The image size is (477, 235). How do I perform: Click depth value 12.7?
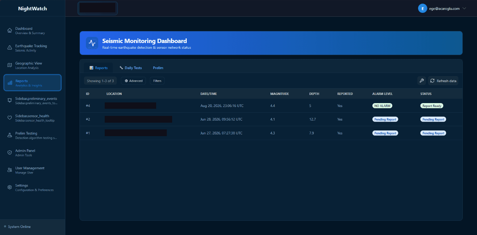[x=313, y=119]
